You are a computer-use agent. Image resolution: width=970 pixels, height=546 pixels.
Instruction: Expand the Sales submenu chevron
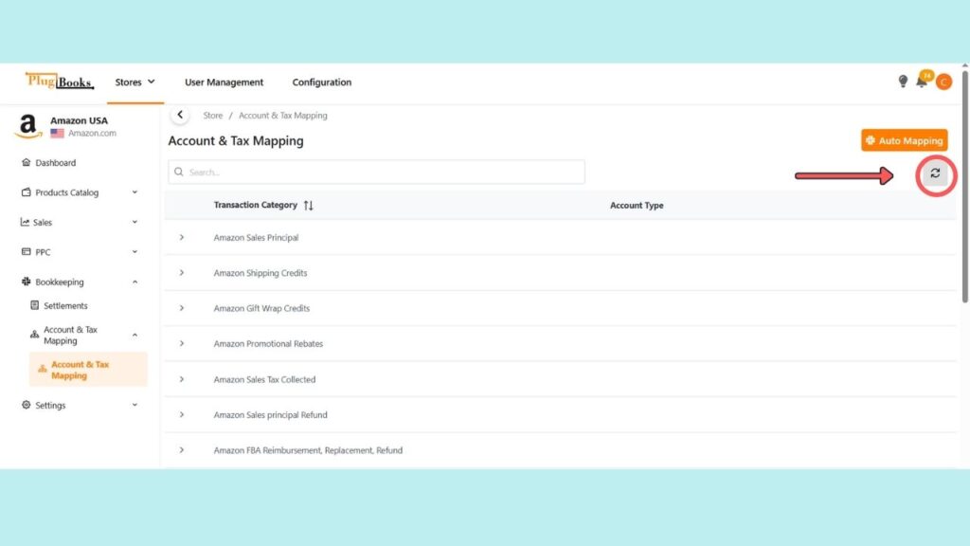tap(135, 222)
